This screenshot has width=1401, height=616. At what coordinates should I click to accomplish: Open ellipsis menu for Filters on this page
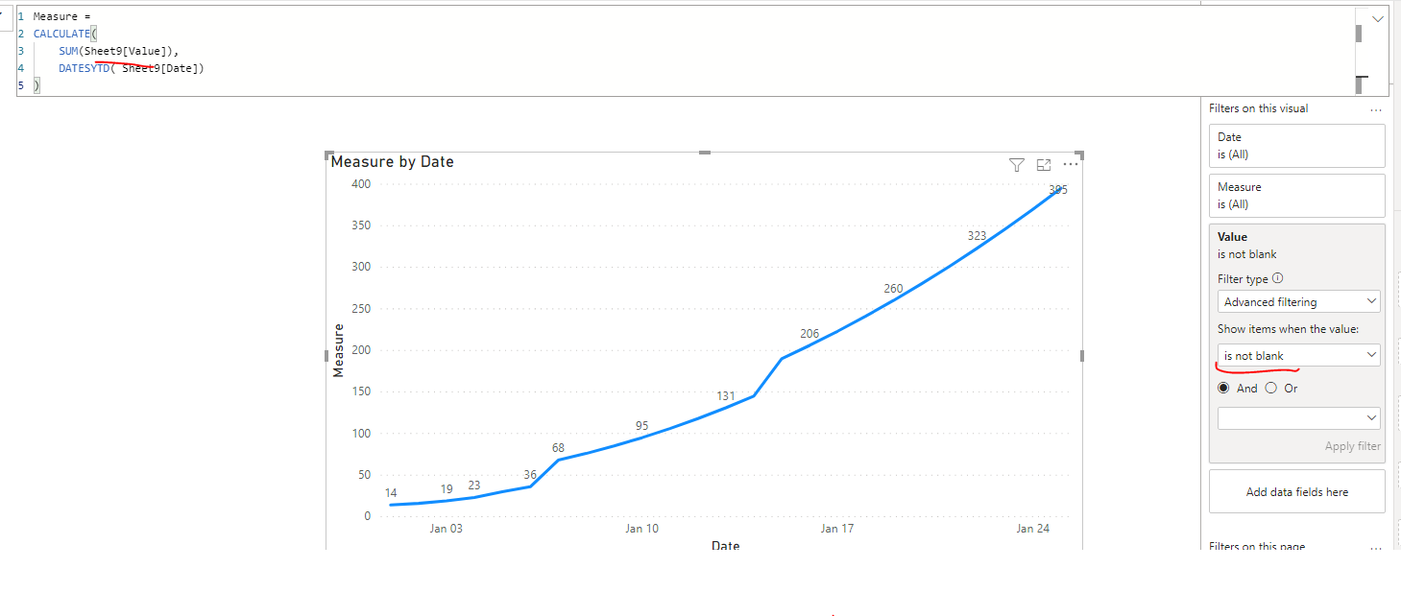pos(1376,547)
